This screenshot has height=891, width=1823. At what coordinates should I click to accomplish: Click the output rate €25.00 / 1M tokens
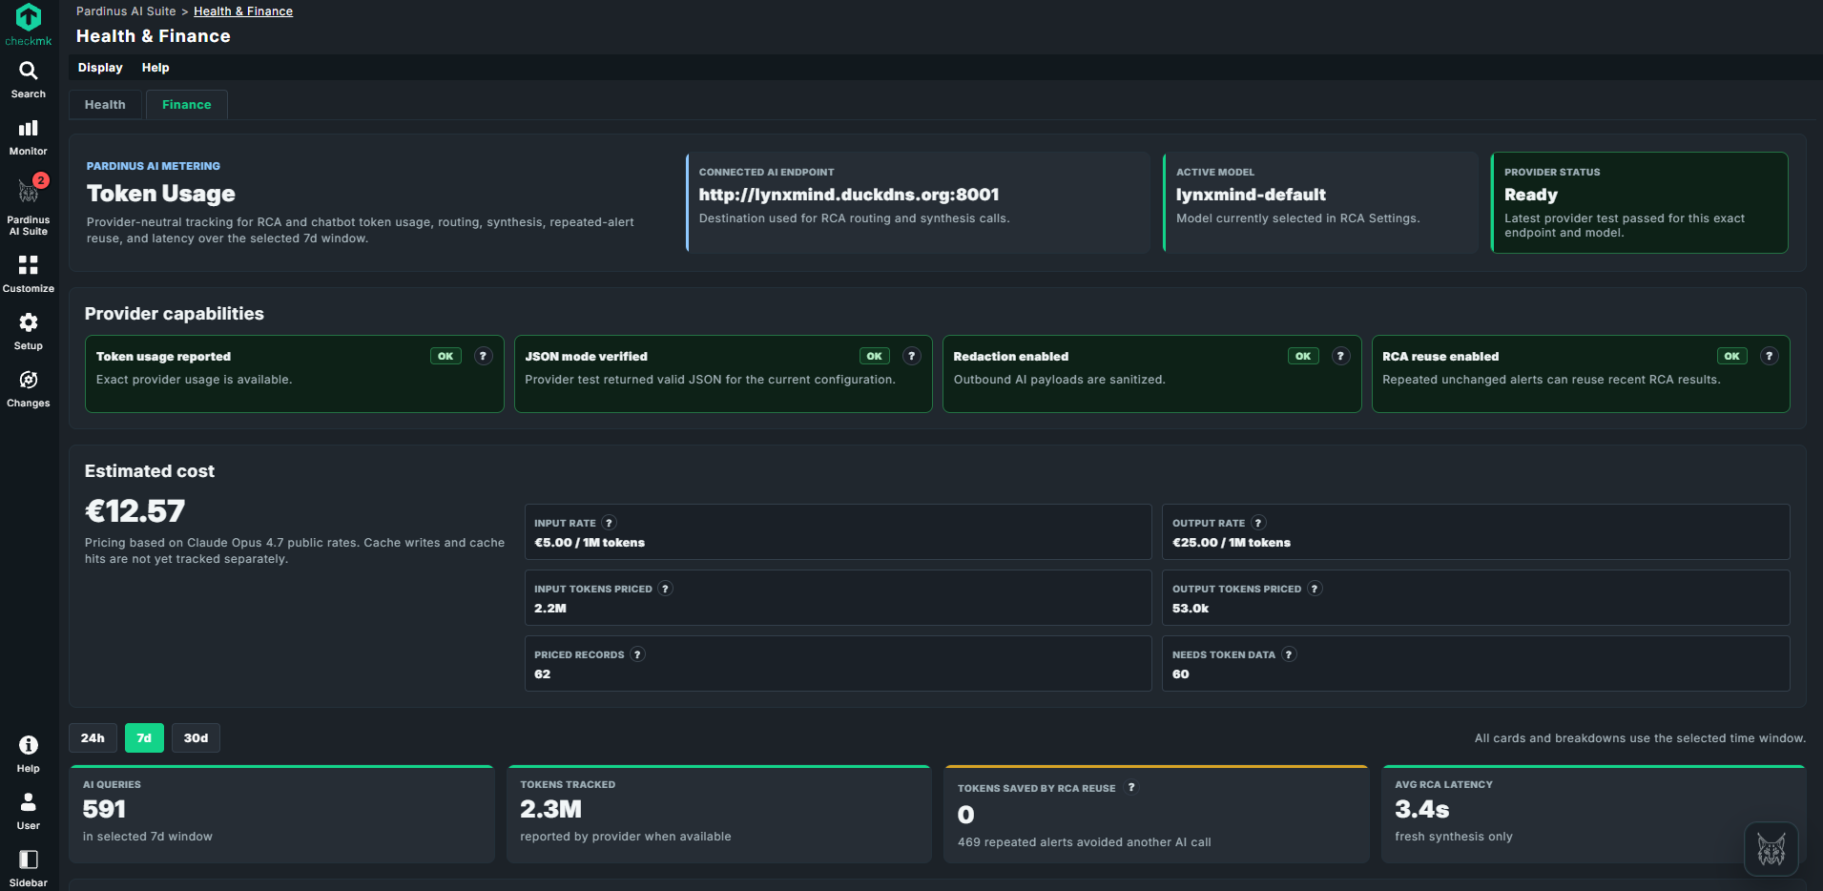tap(1232, 543)
